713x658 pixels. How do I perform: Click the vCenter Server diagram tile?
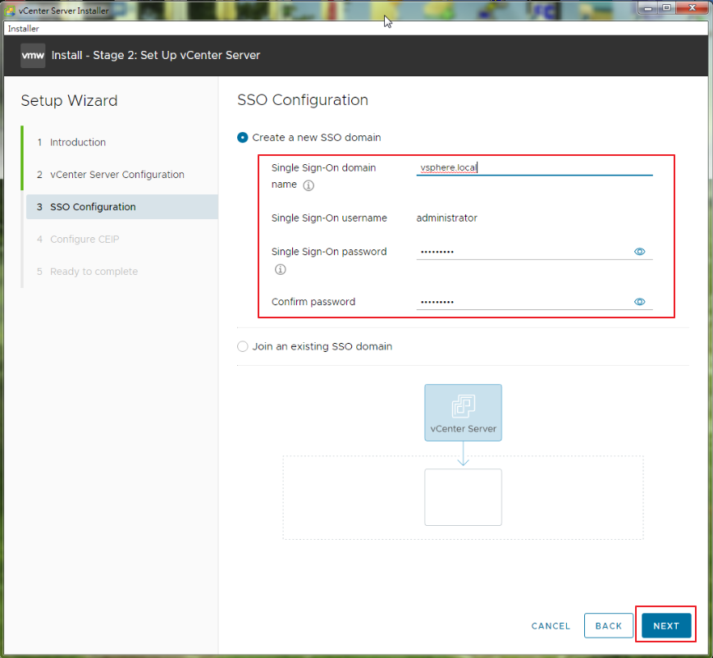coord(463,413)
